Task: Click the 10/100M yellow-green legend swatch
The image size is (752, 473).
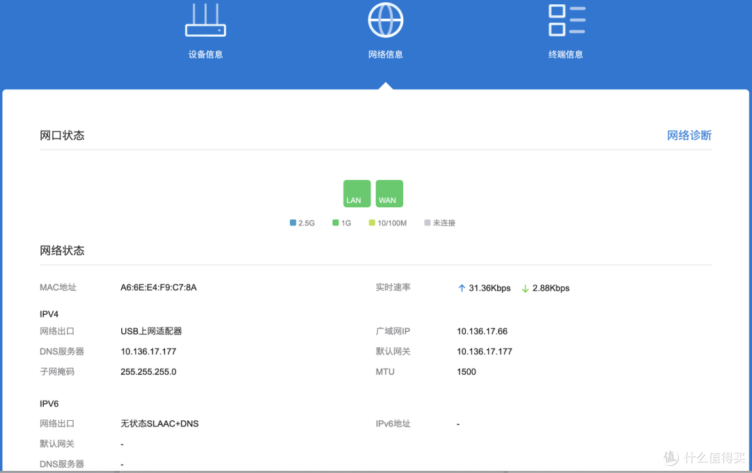Action: (x=372, y=223)
